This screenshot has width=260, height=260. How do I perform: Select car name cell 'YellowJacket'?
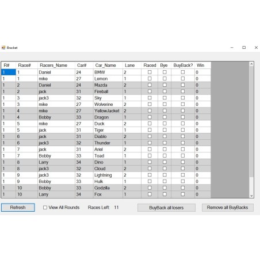coord(108,110)
